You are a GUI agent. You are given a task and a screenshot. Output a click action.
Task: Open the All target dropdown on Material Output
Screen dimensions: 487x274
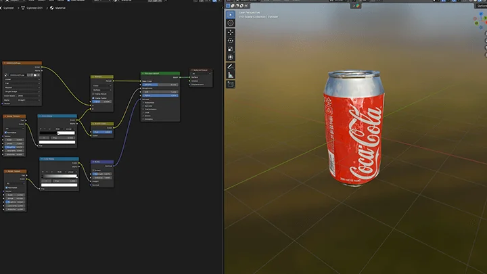202,74
